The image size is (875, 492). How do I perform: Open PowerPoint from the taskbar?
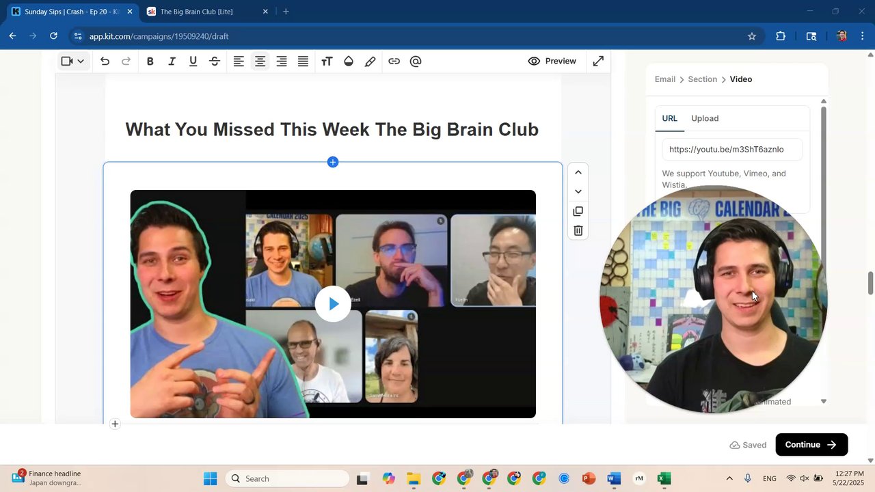coord(589,478)
